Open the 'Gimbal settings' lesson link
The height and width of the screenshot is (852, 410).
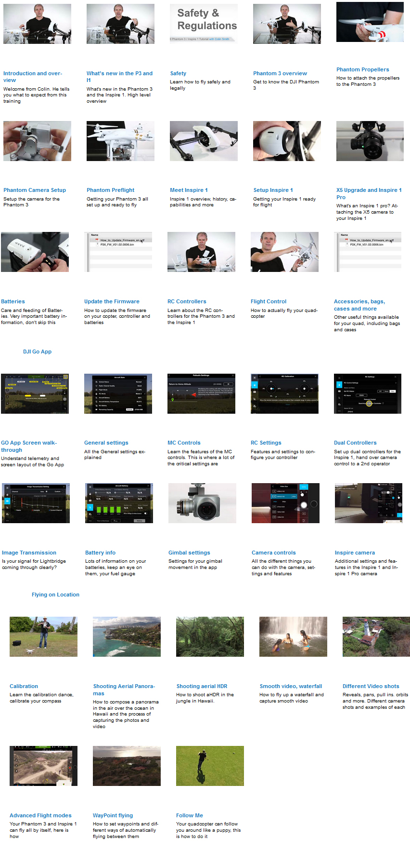(x=189, y=553)
